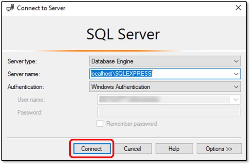Open Help for this dialog

174,149
